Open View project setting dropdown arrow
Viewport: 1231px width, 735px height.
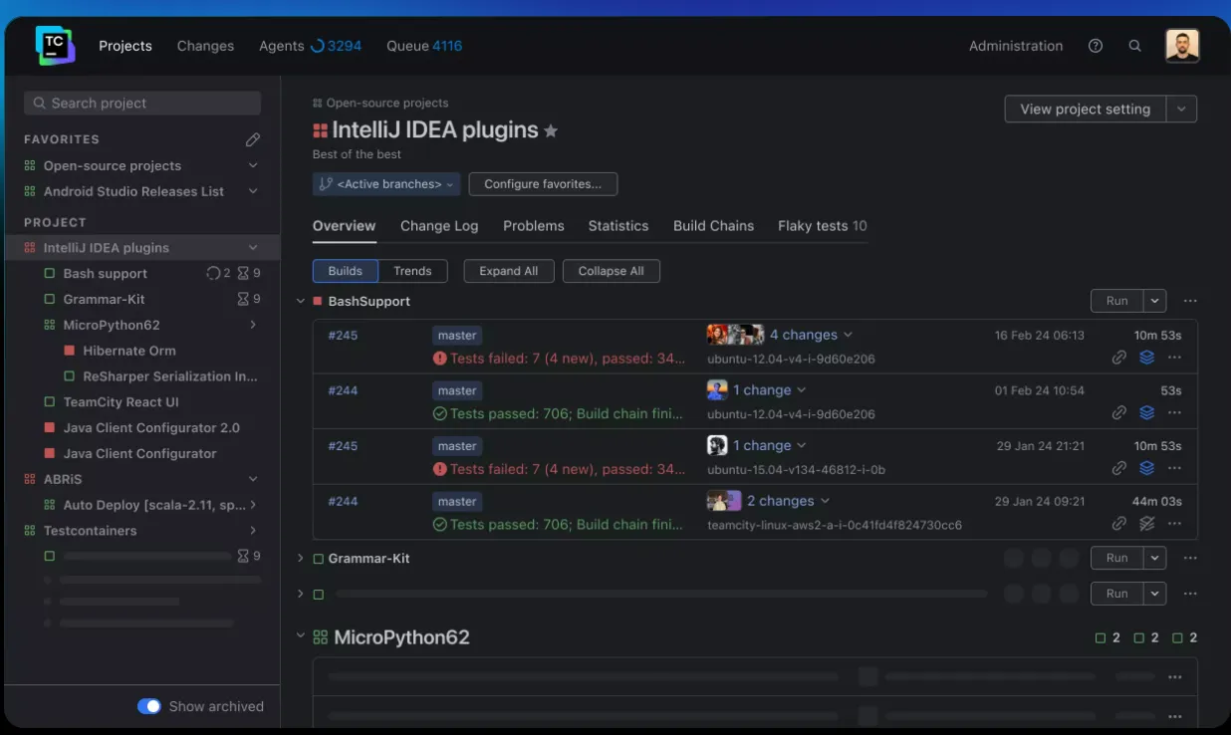click(1181, 110)
